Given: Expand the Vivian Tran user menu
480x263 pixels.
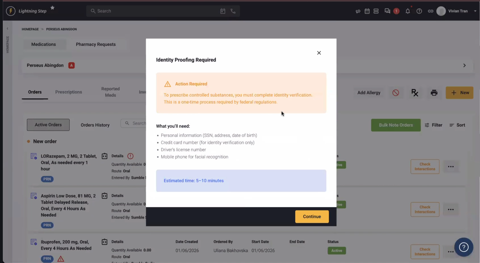Looking at the screenshot, I should pos(475,11).
